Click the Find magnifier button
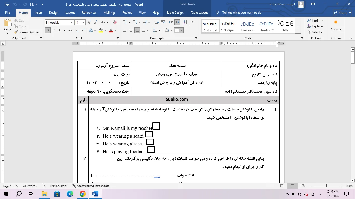Screen dimensions: 355x199 313,20
